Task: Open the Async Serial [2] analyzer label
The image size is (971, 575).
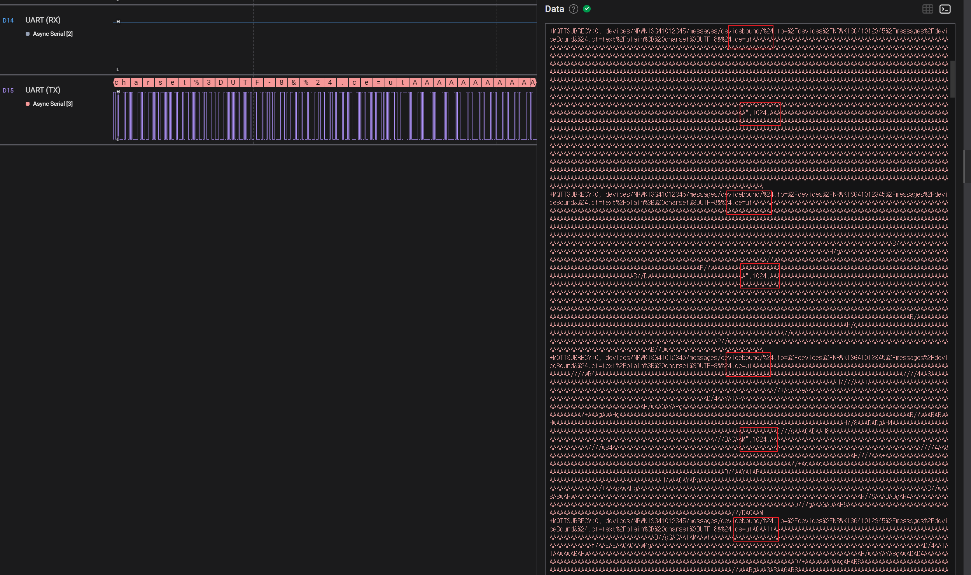Action: click(x=53, y=34)
